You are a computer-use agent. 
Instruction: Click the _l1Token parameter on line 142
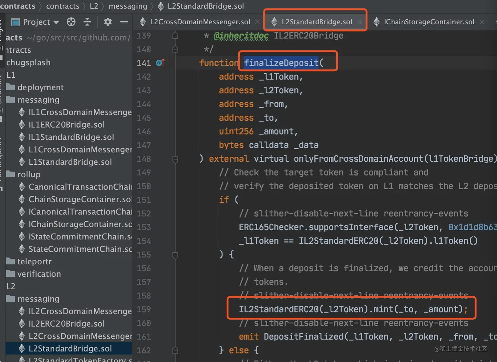coord(279,77)
